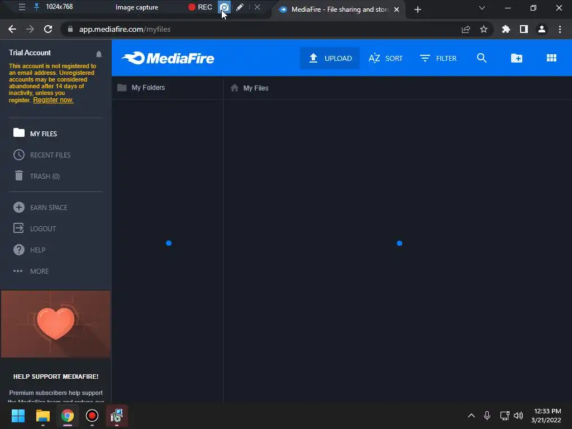
Task: Follow the Register now link
Action: [53, 100]
